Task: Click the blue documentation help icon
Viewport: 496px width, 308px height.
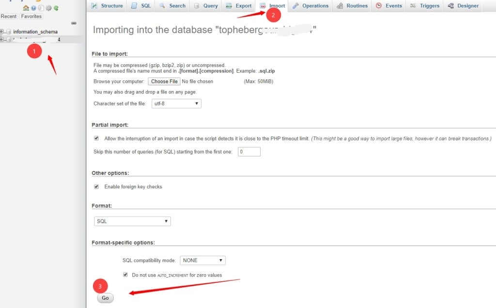Action: tap(33, 8)
